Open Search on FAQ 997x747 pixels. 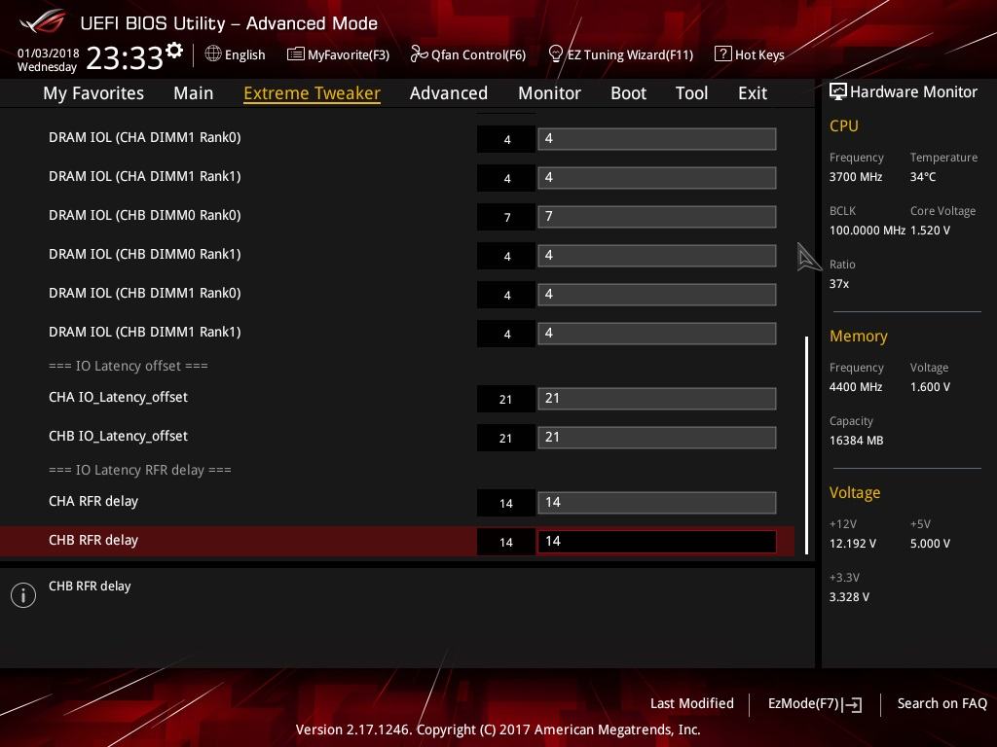[942, 703]
